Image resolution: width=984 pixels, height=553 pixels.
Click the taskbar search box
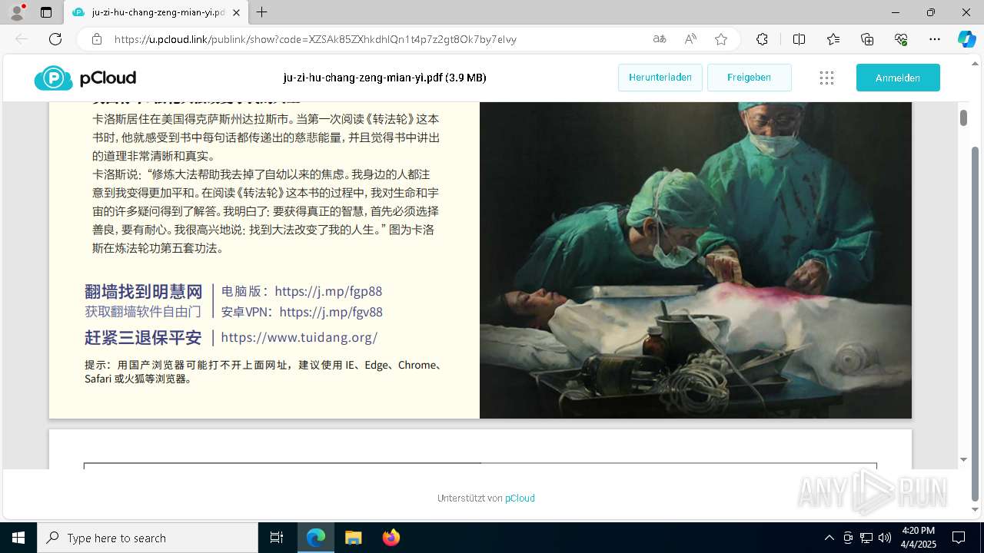click(x=148, y=538)
